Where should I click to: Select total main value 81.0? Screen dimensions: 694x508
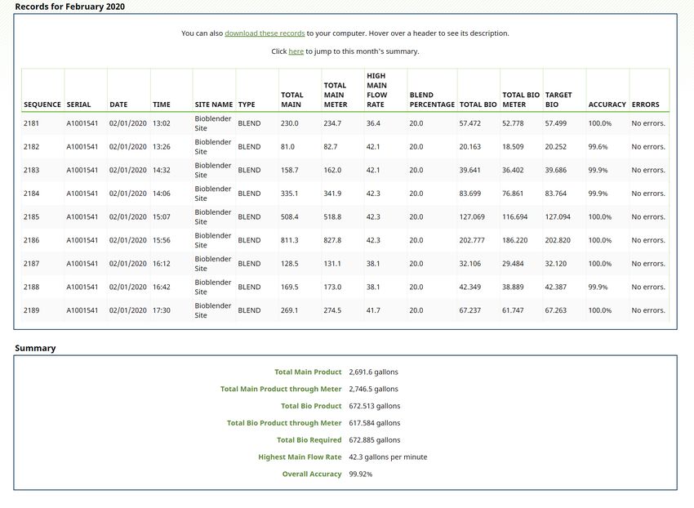pos(287,147)
